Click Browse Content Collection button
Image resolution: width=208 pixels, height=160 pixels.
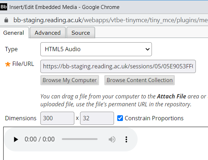pyautogui.click(x=139, y=80)
